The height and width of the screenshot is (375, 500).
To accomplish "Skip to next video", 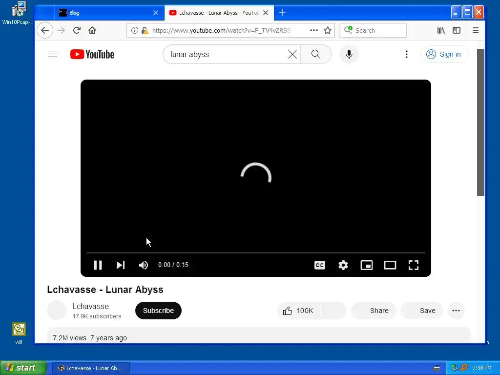I will 121,265.
